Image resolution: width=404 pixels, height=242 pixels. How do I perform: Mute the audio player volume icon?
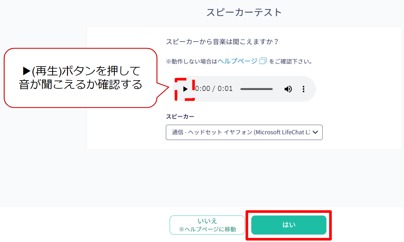pos(288,89)
